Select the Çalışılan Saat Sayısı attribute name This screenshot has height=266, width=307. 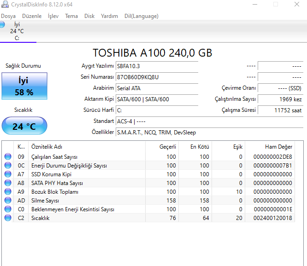tap(54, 157)
